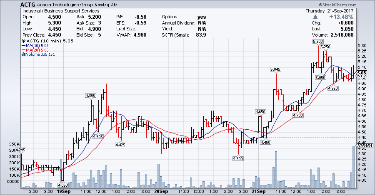Screen dimensions: 375x195
Task: Select the 4.800 high label on 19Sep
Action: 90,95
